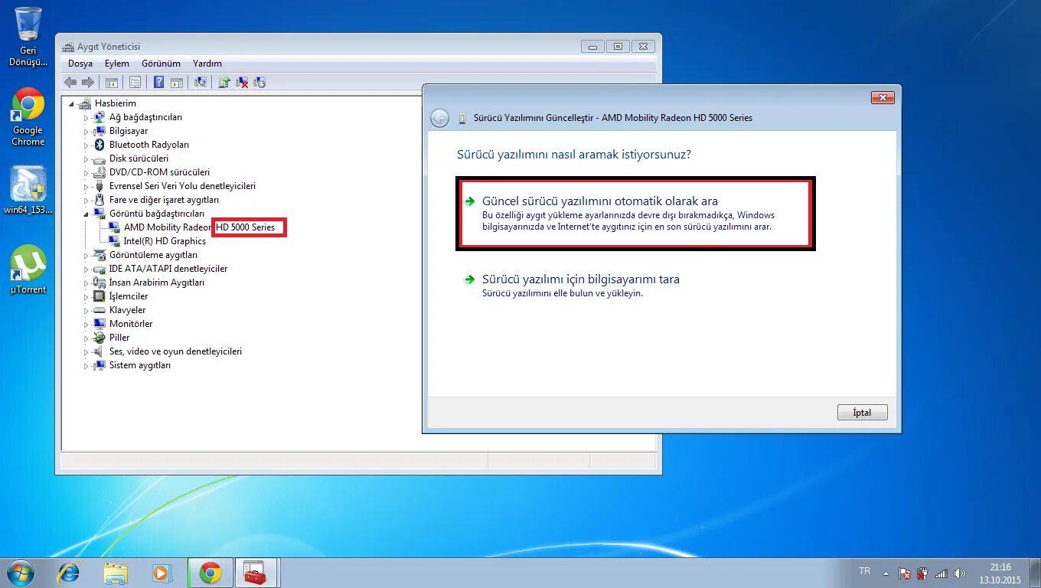This screenshot has width=1041, height=588.
Task: Click the battery power tray icon
Action: pyautogui.click(x=923, y=573)
